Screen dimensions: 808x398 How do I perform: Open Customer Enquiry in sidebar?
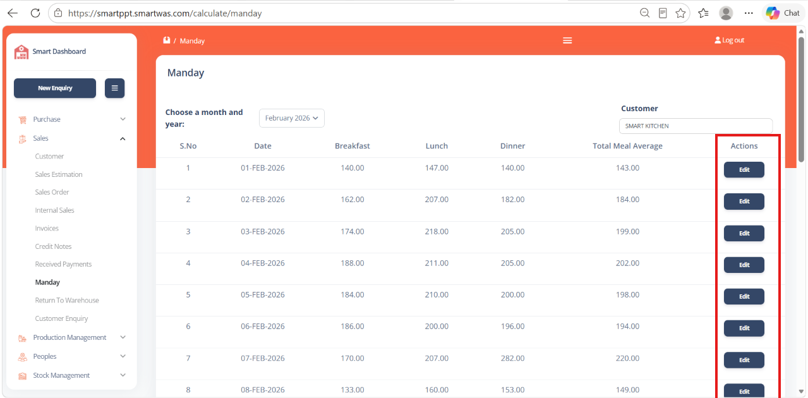click(x=61, y=318)
